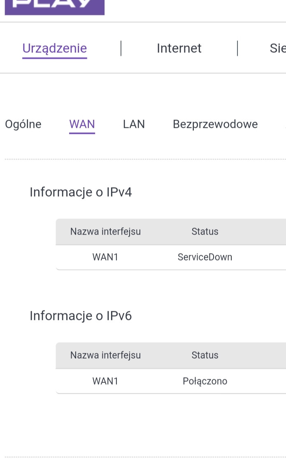Click the Play logo
This screenshot has width=286, height=472.
tap(54, 7)
